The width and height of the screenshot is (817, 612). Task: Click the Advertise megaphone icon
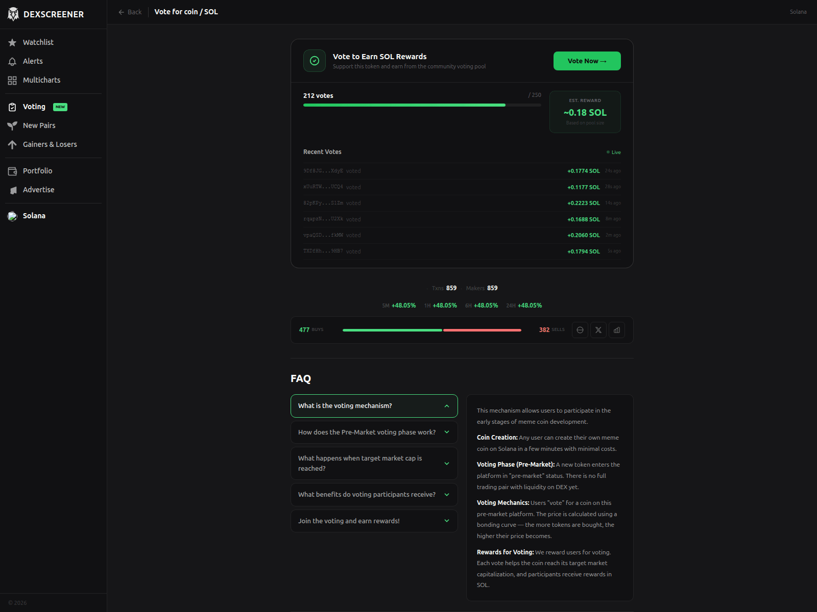tap(12, 190)
